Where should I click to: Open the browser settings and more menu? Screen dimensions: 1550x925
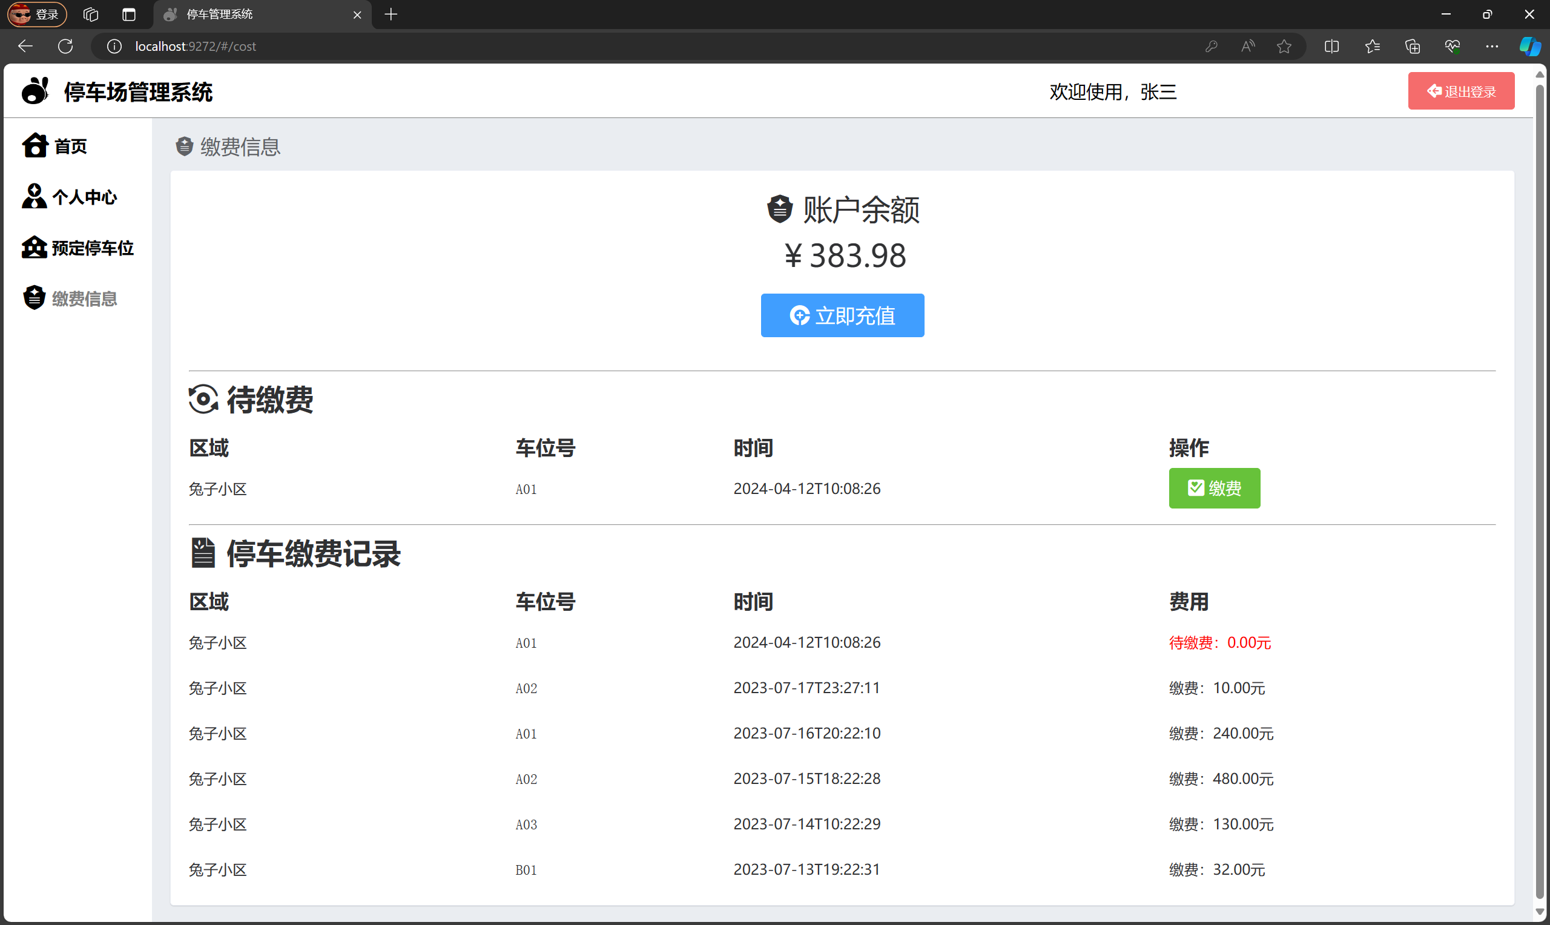tap(1491, 46)
